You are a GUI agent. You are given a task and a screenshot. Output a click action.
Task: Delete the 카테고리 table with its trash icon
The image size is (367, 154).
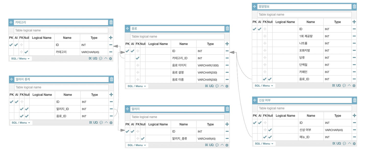111,22
